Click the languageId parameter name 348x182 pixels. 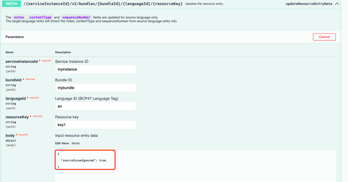click(16, 98)
